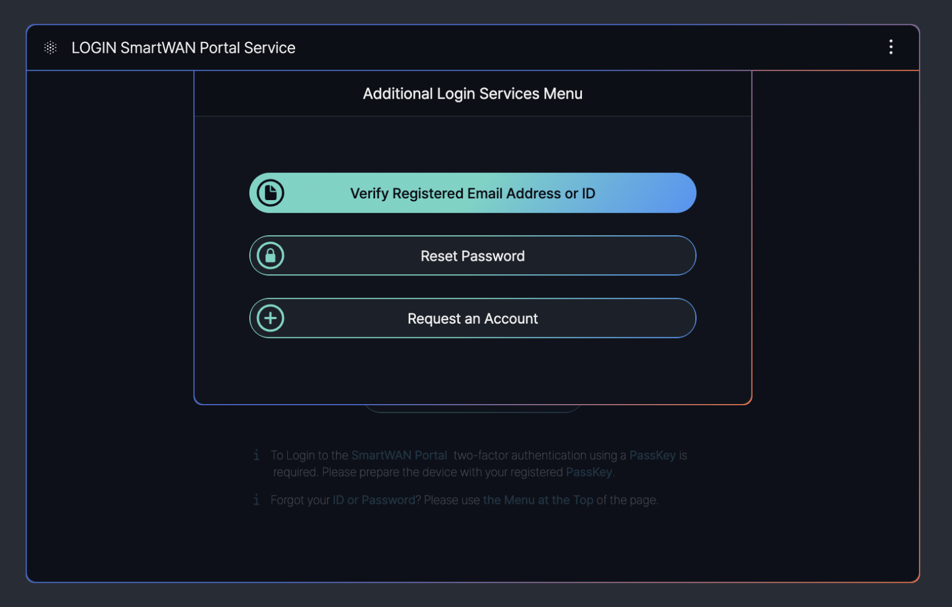952x607 pixels.
Task: Select Verify Registered Email Address or ID label
Action: tap(472, 193)
